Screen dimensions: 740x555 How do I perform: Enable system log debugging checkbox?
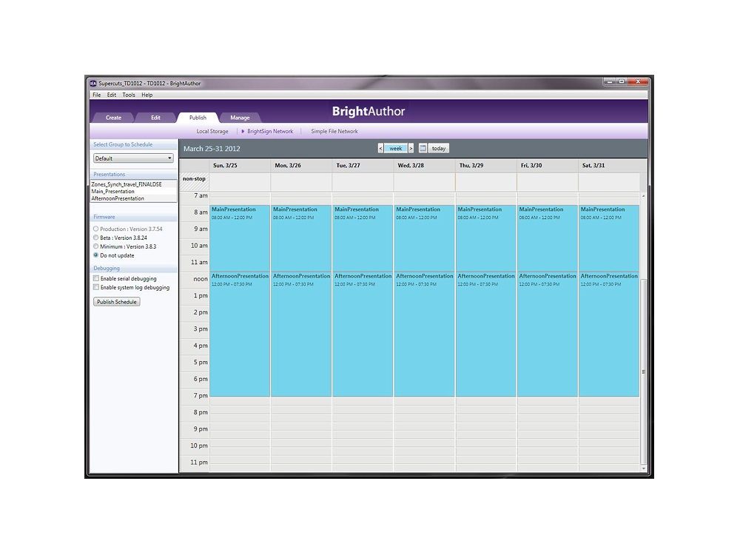96,287
